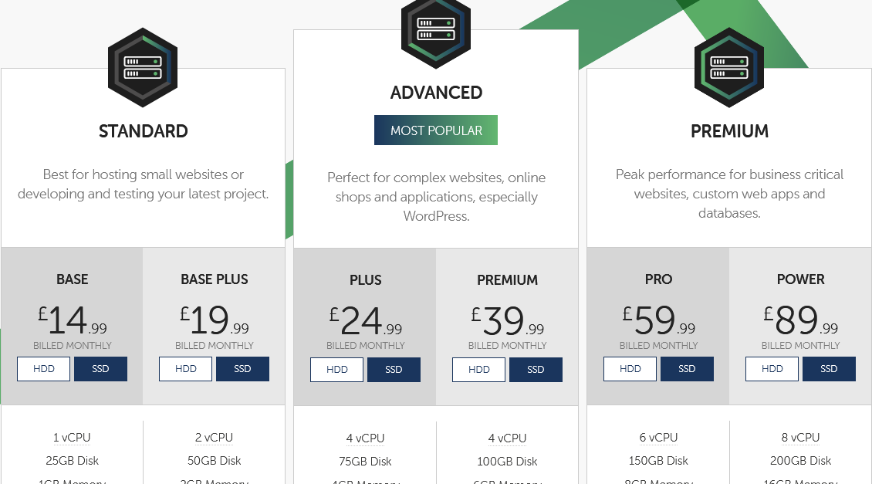Viewport: 872px width, 484px height.
Task: Click the Premium plan server hexagon icon
Action: point(729,67)
